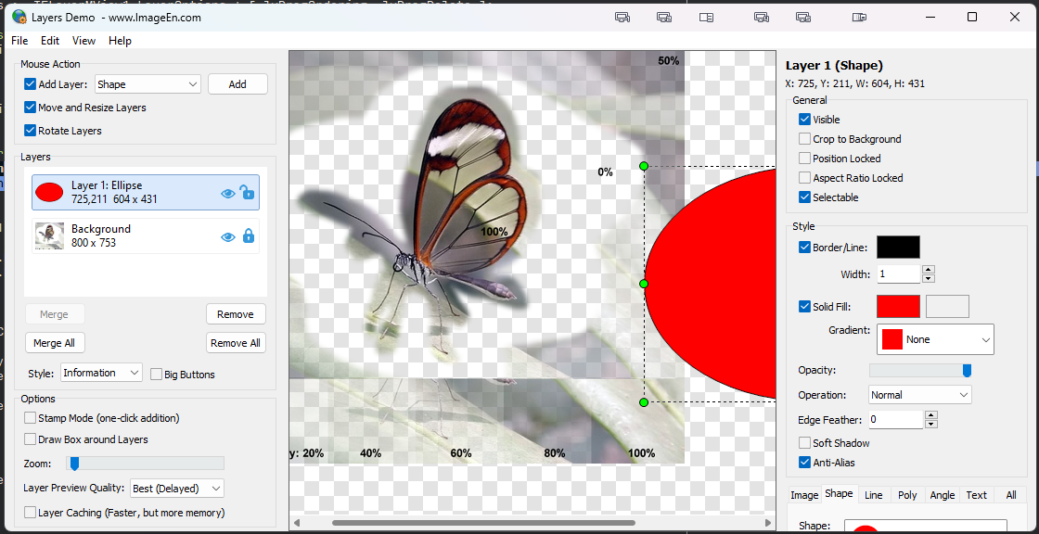Screen dimensions: 1039x534
Task: Decrease Edge Feather with the down arrow
Action: pos(931,424)
